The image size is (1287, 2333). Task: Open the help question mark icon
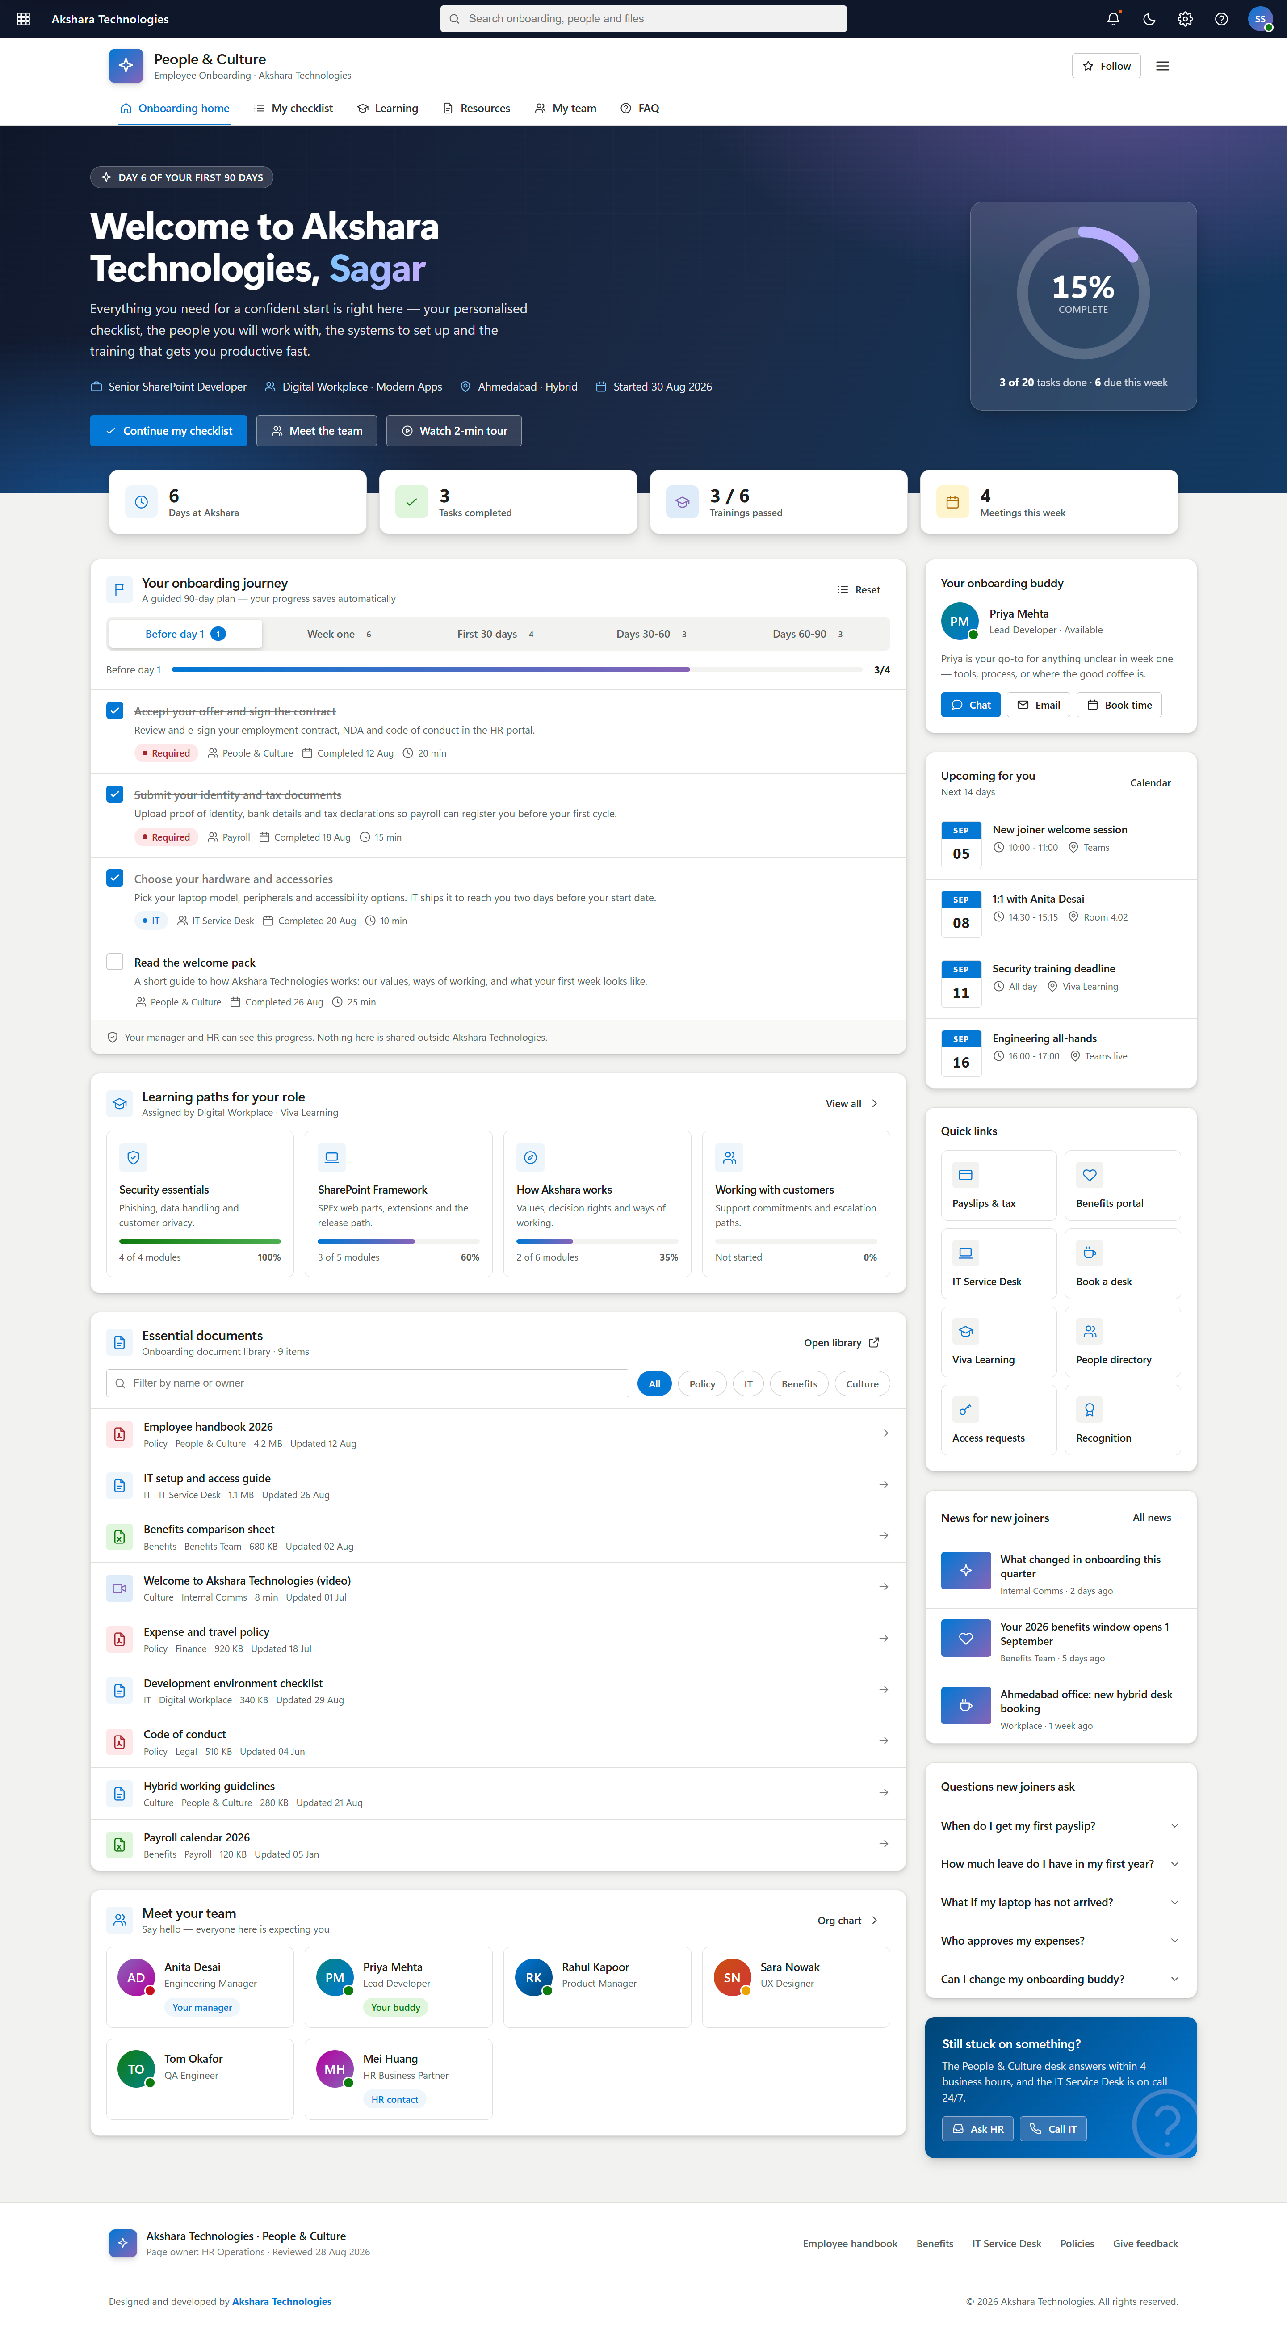[1221, 19]
